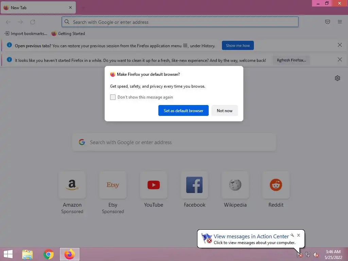Close the Open previous tabs notification
The width and height of the screenshot is (348, 261).
(340, 45)
